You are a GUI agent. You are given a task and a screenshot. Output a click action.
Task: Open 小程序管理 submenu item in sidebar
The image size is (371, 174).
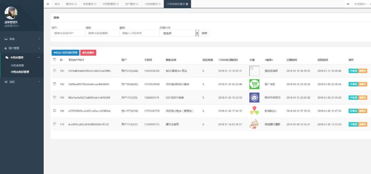click(17, 65)
